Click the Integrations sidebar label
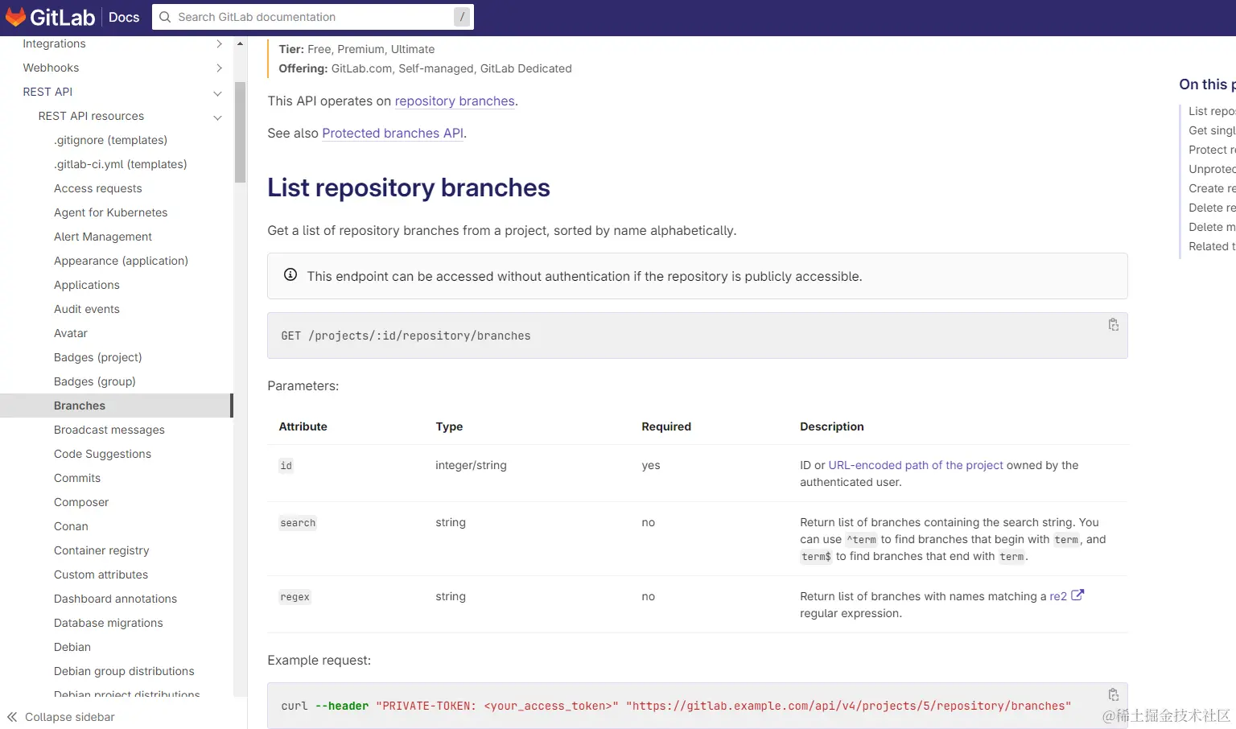The image size is (1236, 729). click(54, 43)
